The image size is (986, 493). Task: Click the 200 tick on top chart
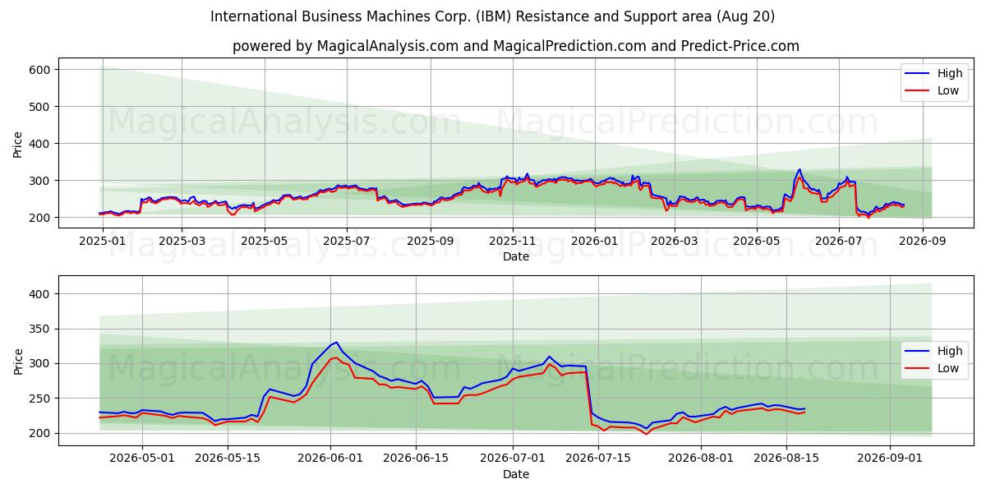(x=41, y=218)
